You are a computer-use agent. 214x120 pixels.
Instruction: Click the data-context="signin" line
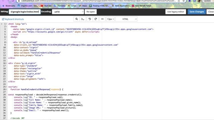[x=26, y=47]
